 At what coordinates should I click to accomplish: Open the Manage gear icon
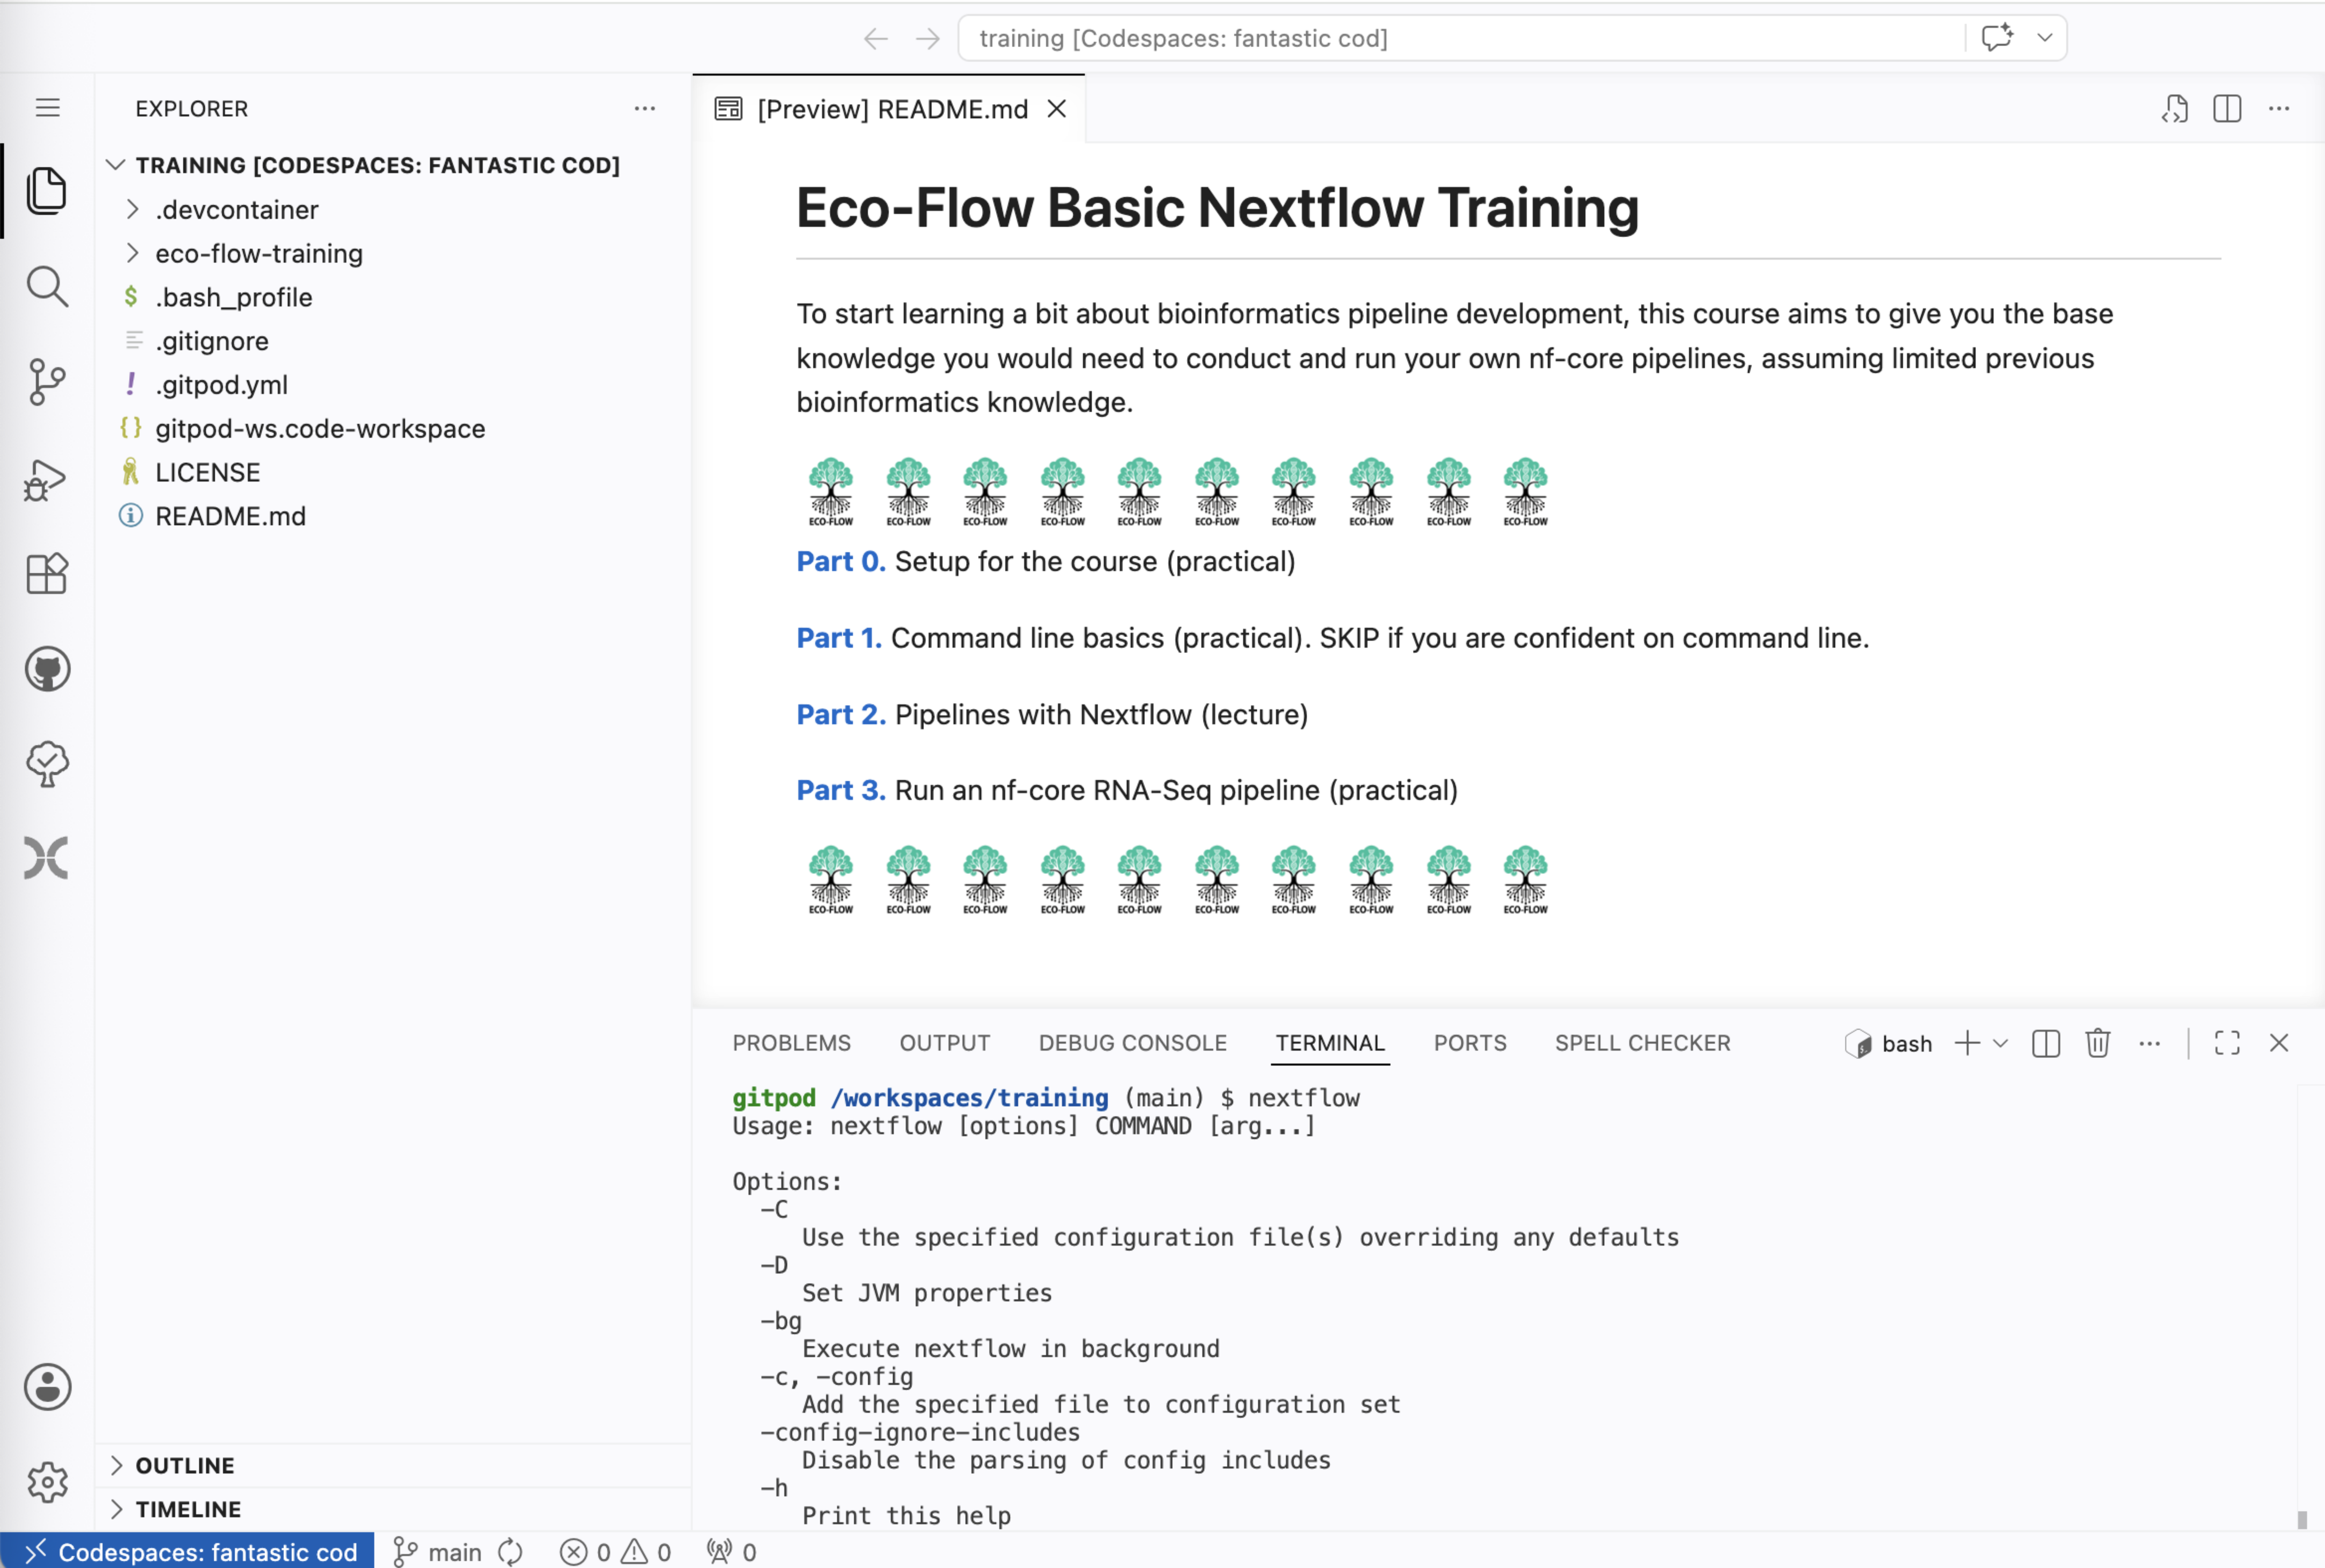tap(47, 1482)
